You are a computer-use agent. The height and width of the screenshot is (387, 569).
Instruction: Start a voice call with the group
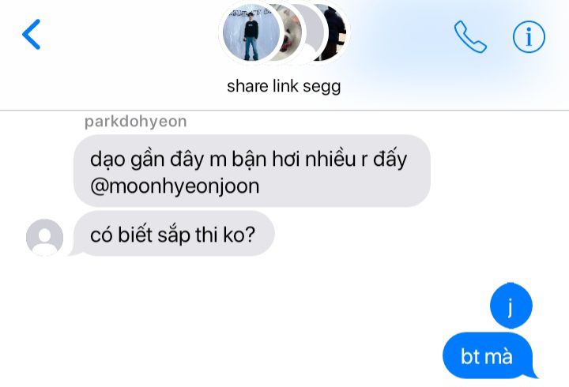470,36
